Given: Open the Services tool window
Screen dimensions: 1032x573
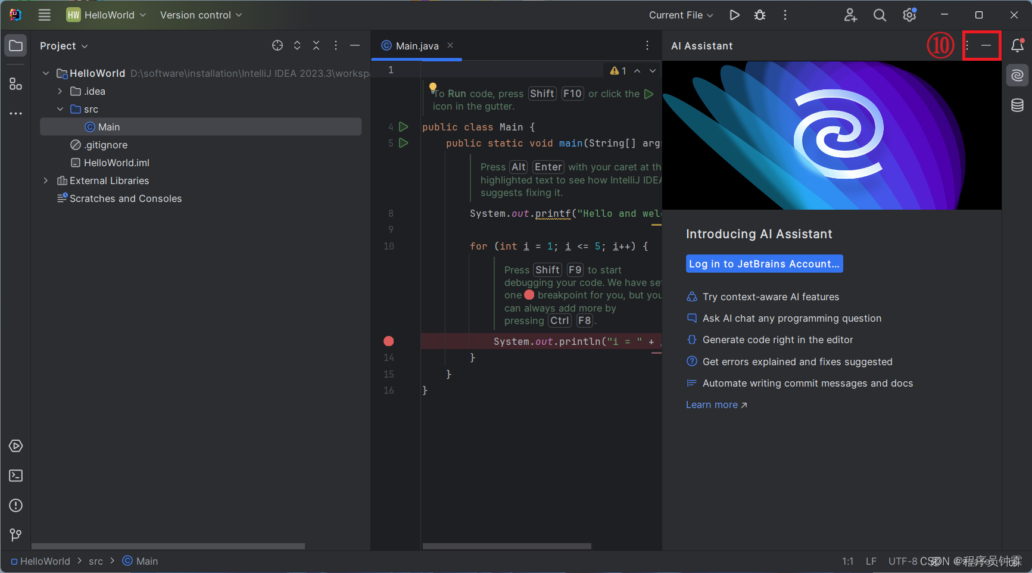Looking at the screenshot, I should click(16, 446).
